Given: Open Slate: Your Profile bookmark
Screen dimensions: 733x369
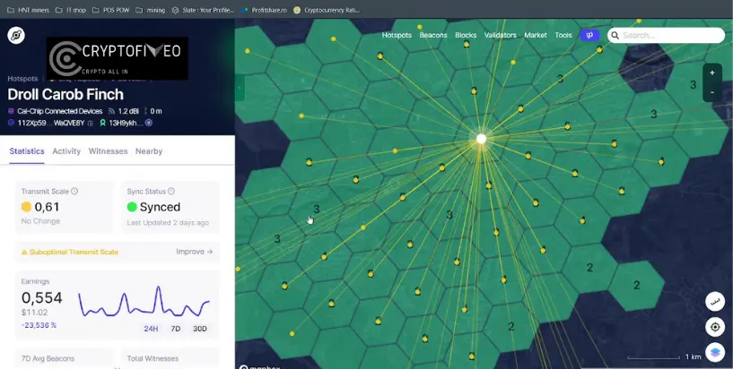Looking at the screenshot, I should [203, 10].
